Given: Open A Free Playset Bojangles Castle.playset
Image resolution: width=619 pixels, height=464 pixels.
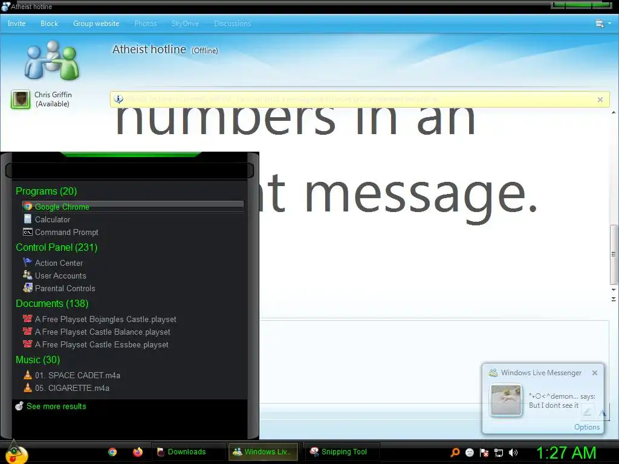Looking at the screenshot, I should coord(132,319).
